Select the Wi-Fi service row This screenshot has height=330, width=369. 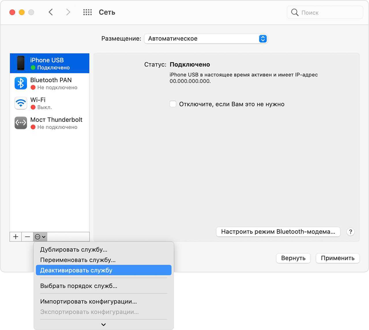coord(50,103)
